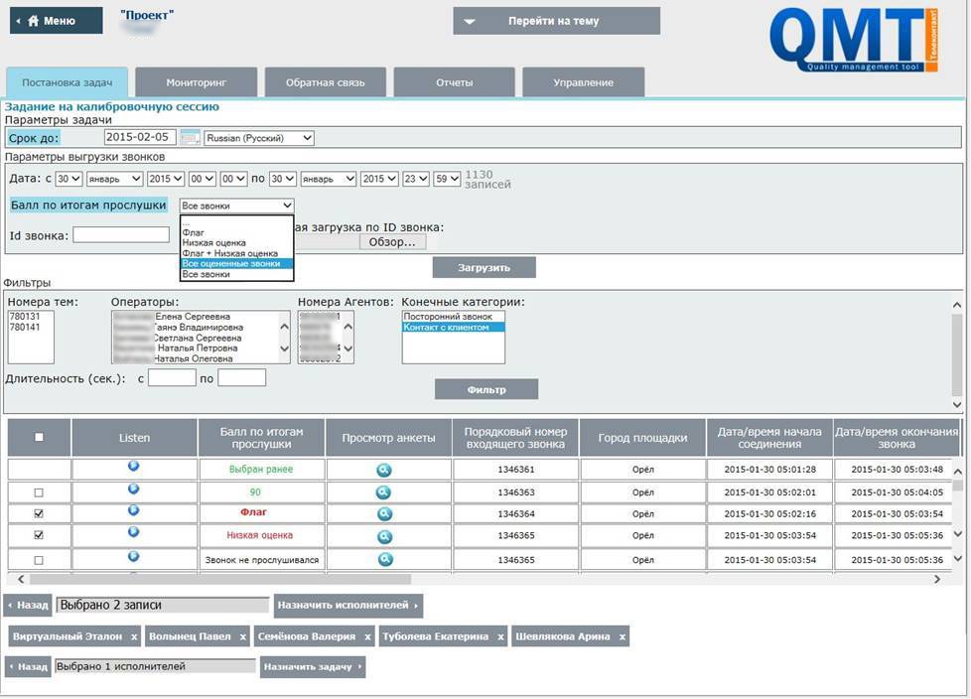Open questionnaire magnifier for call 1346364
This screenshot has width=971, height=699.
[x=384, y=514]
